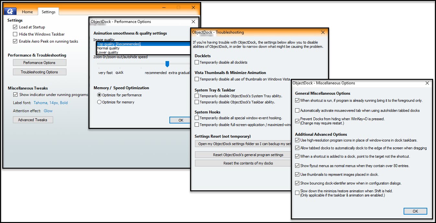Toggle bring running program to foreground option

[x=297, y=101]
